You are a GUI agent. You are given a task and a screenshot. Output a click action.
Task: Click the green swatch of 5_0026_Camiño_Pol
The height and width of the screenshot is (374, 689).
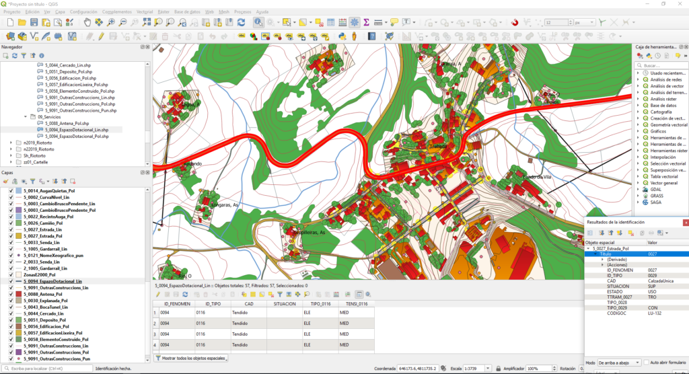coord(19,223)
